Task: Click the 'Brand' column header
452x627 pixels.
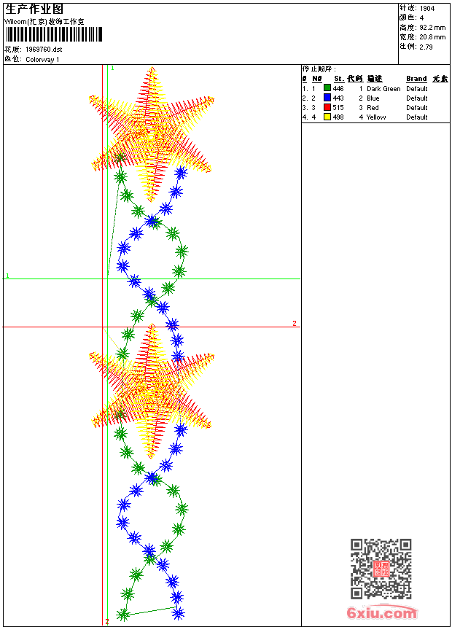Action: pos(416,79)
